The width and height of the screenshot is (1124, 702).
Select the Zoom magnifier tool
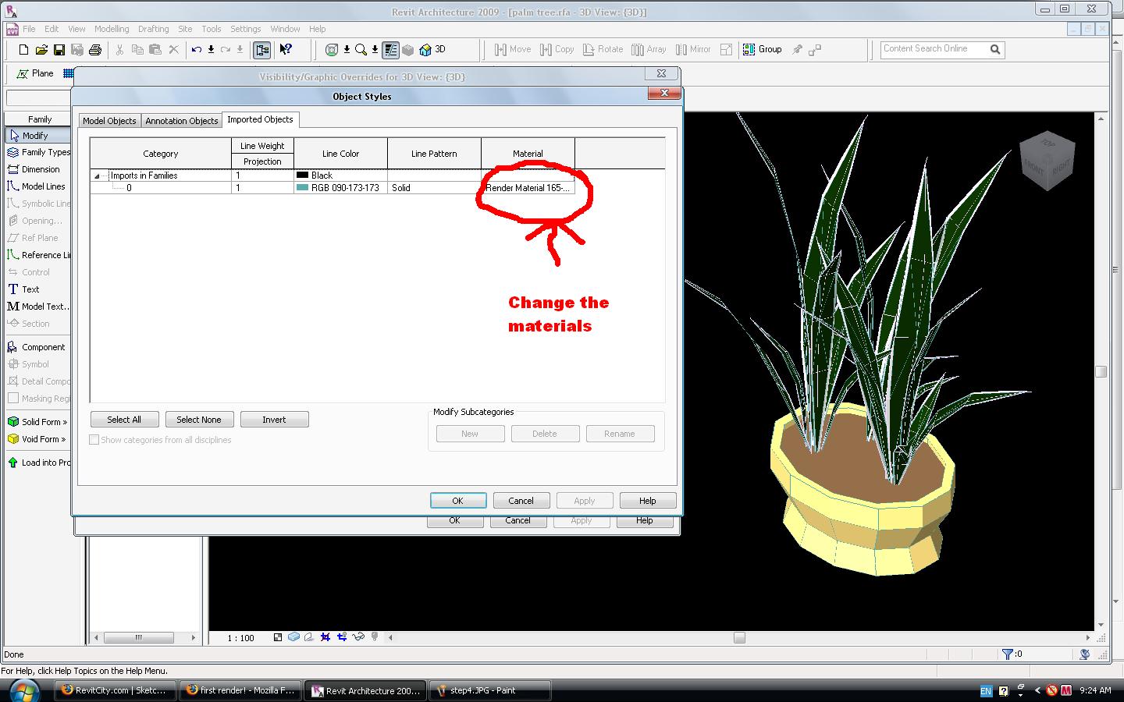point(361,50)
